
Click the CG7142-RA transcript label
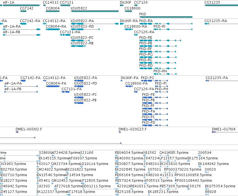30,21
